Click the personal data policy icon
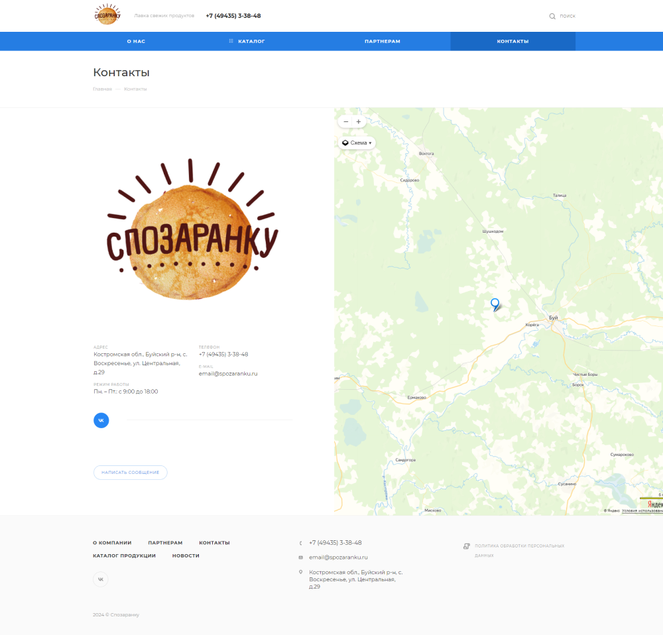This screenshot has width=663, height=635. [466, 546]
